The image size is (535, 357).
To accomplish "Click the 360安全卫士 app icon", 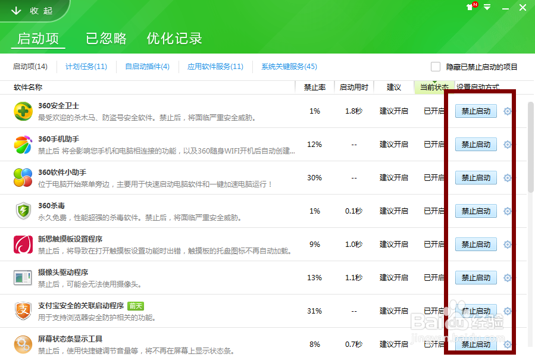I will click(x=23, y=111).
